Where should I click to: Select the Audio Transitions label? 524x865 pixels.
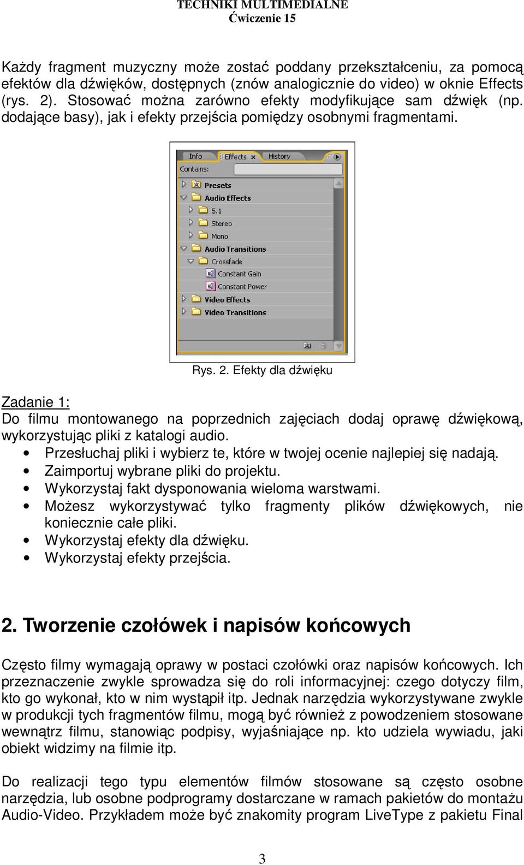pyautogui.click(x=235, y=249)
